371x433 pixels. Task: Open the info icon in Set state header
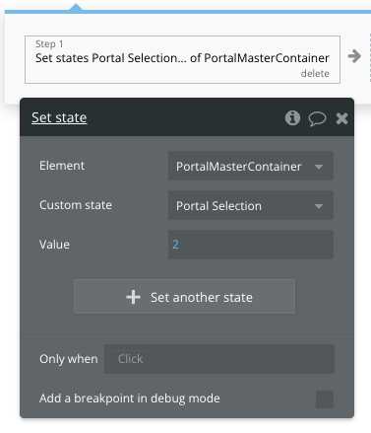tap(292, 118)
